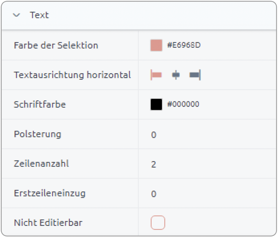Enable the Nicht Editierbar checkbox
This screenshot has height=238, width=278.
pyautogui.click(x=158, y=222)
